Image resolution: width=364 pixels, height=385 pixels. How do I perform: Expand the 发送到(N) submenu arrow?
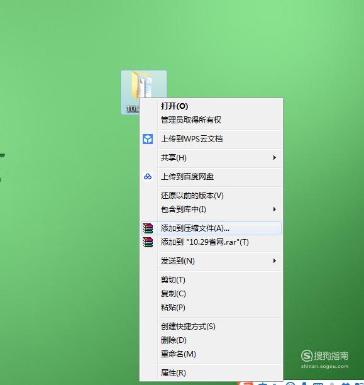click(x=275, y=261)
